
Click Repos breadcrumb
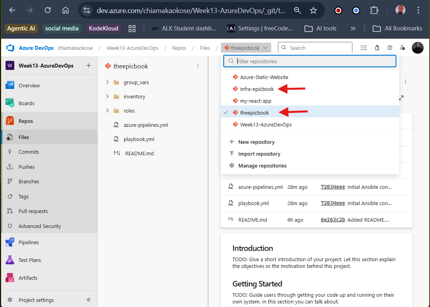point(179,48)
